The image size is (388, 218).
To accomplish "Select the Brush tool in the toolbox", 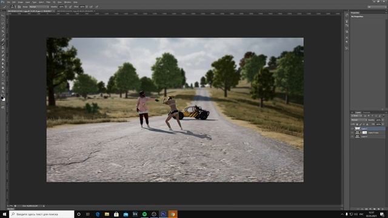I will [x=3, y=44].
